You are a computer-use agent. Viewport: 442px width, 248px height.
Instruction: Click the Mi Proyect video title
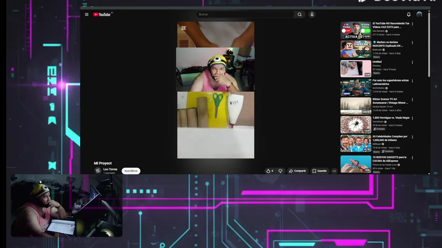coord(103,163)
